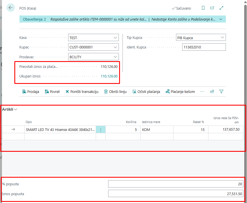Image resolution: width=247 pixels, height=203 pixels.
Task: Expand the notifications banner chevron
Action: tap(221, 19)
